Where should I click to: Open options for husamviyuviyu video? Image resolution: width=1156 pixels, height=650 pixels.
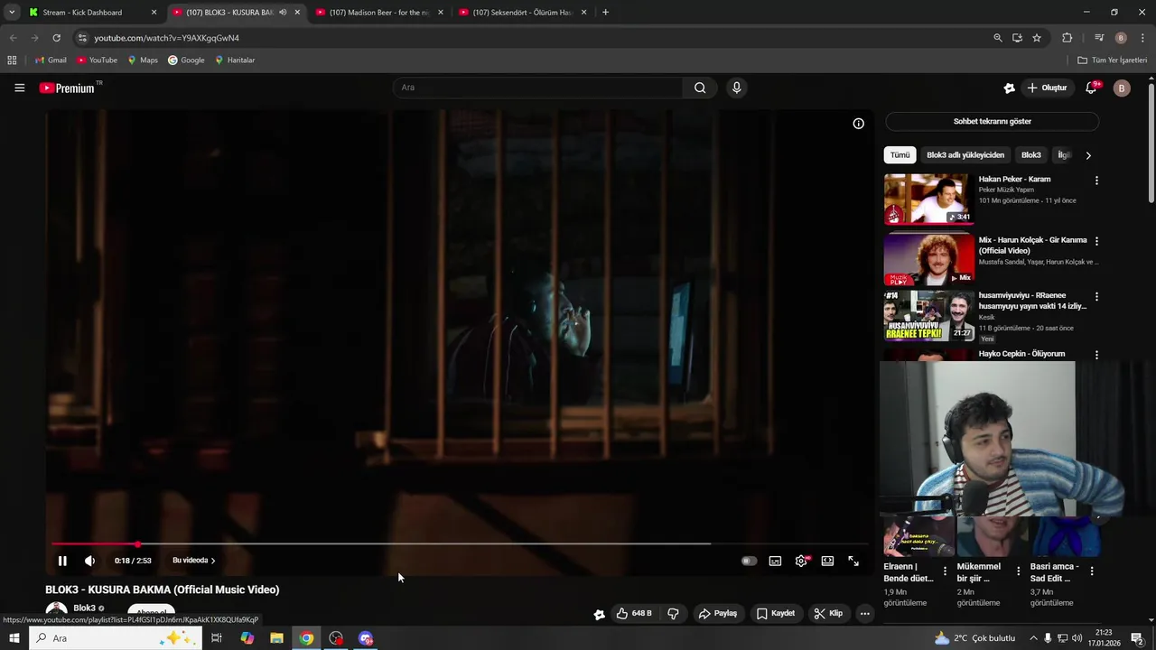point(1096,296)
